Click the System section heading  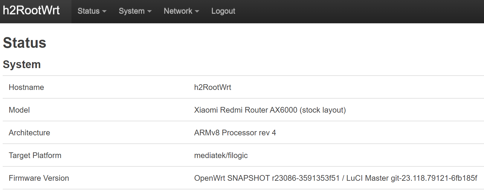point(22,64)
